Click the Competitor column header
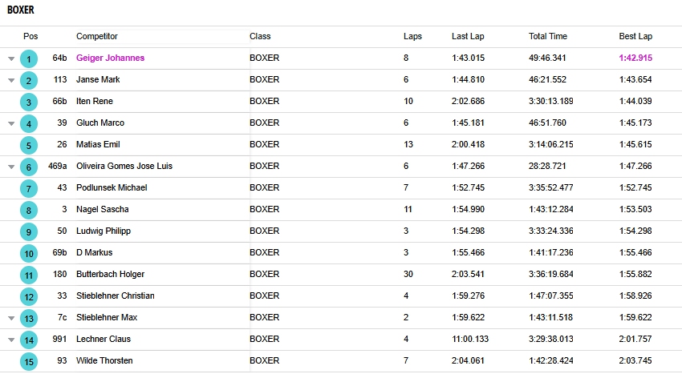 tap(97, 36)
